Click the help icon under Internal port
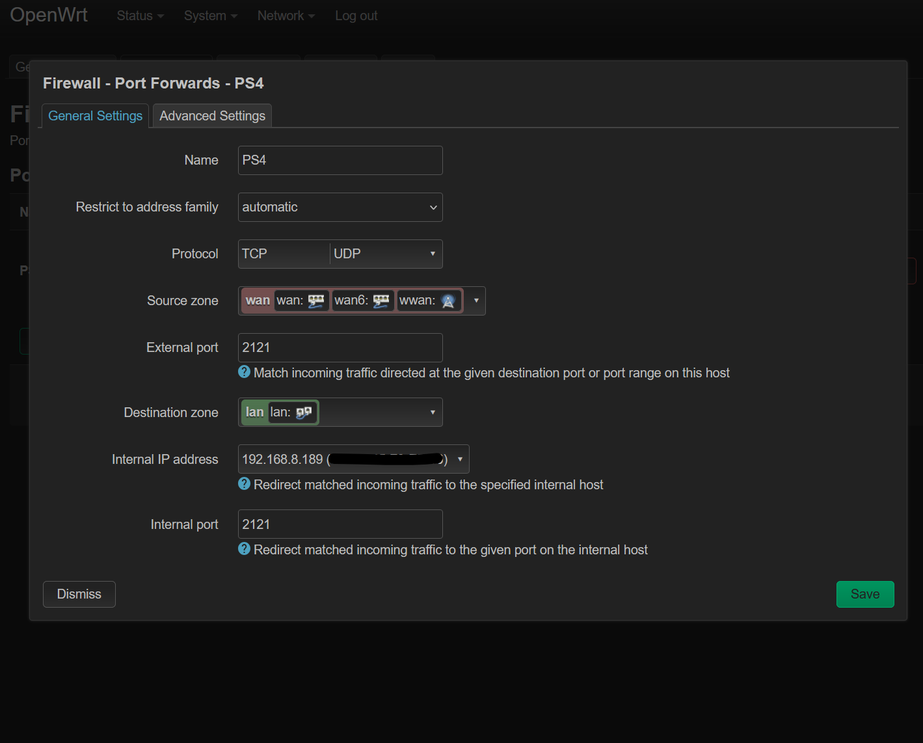 point(245,548)
